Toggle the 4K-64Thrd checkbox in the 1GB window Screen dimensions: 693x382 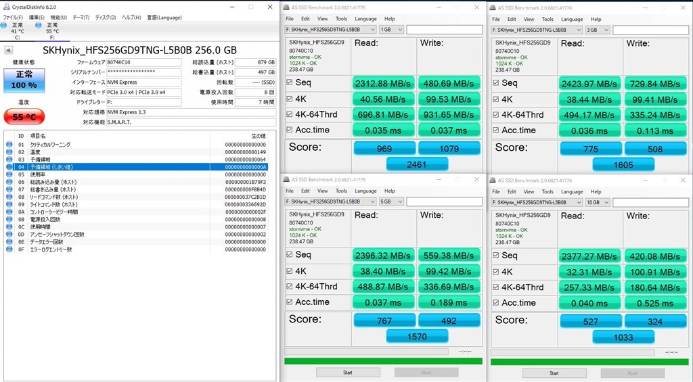(x=289, y=114)
